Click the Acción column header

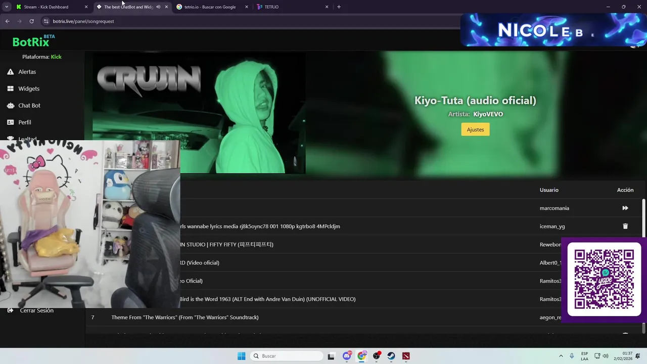[625, 190]
